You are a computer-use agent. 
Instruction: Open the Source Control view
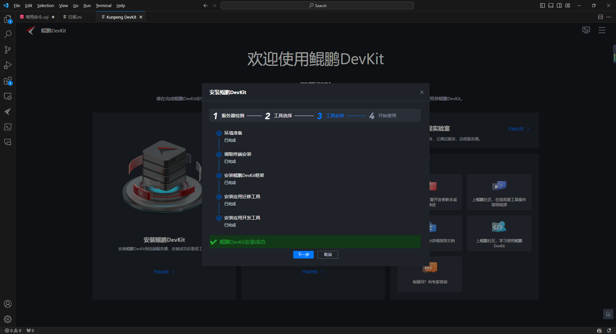(8, 50)
